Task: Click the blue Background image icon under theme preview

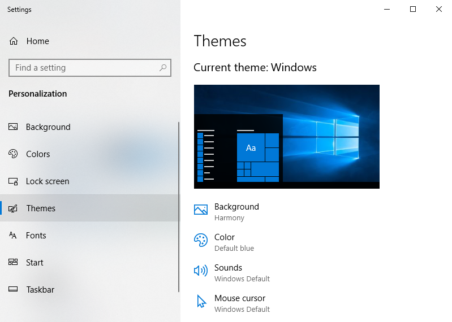Action: tap(201, 210)
